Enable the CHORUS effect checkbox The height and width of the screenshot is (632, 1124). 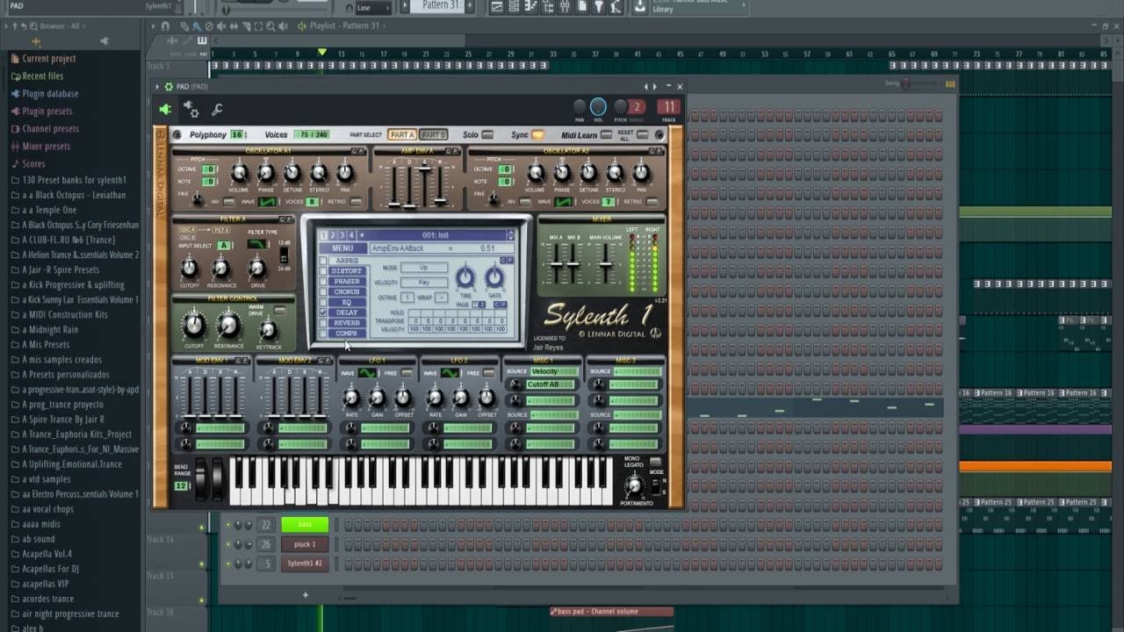point(323,291)
